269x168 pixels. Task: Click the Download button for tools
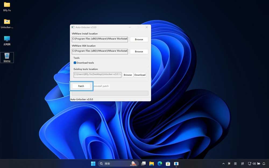tap(140, 75)
